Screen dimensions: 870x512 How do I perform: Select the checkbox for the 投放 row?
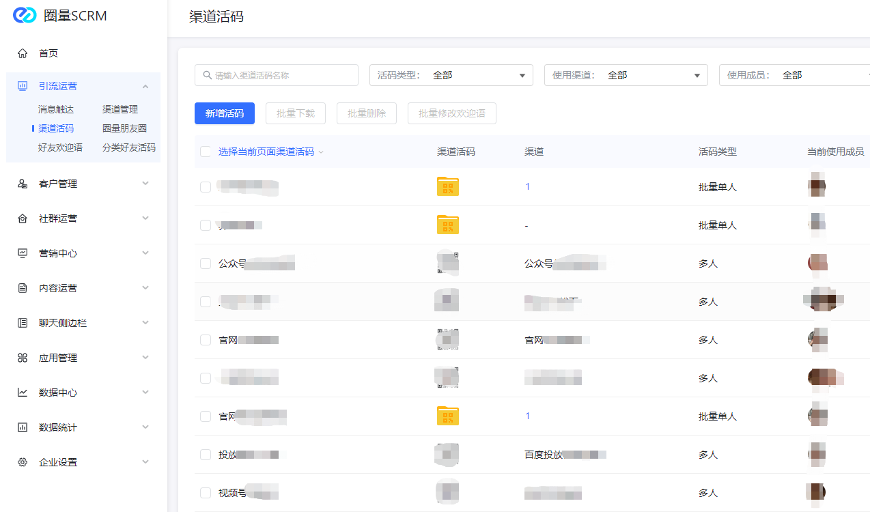tap(206, 455)
